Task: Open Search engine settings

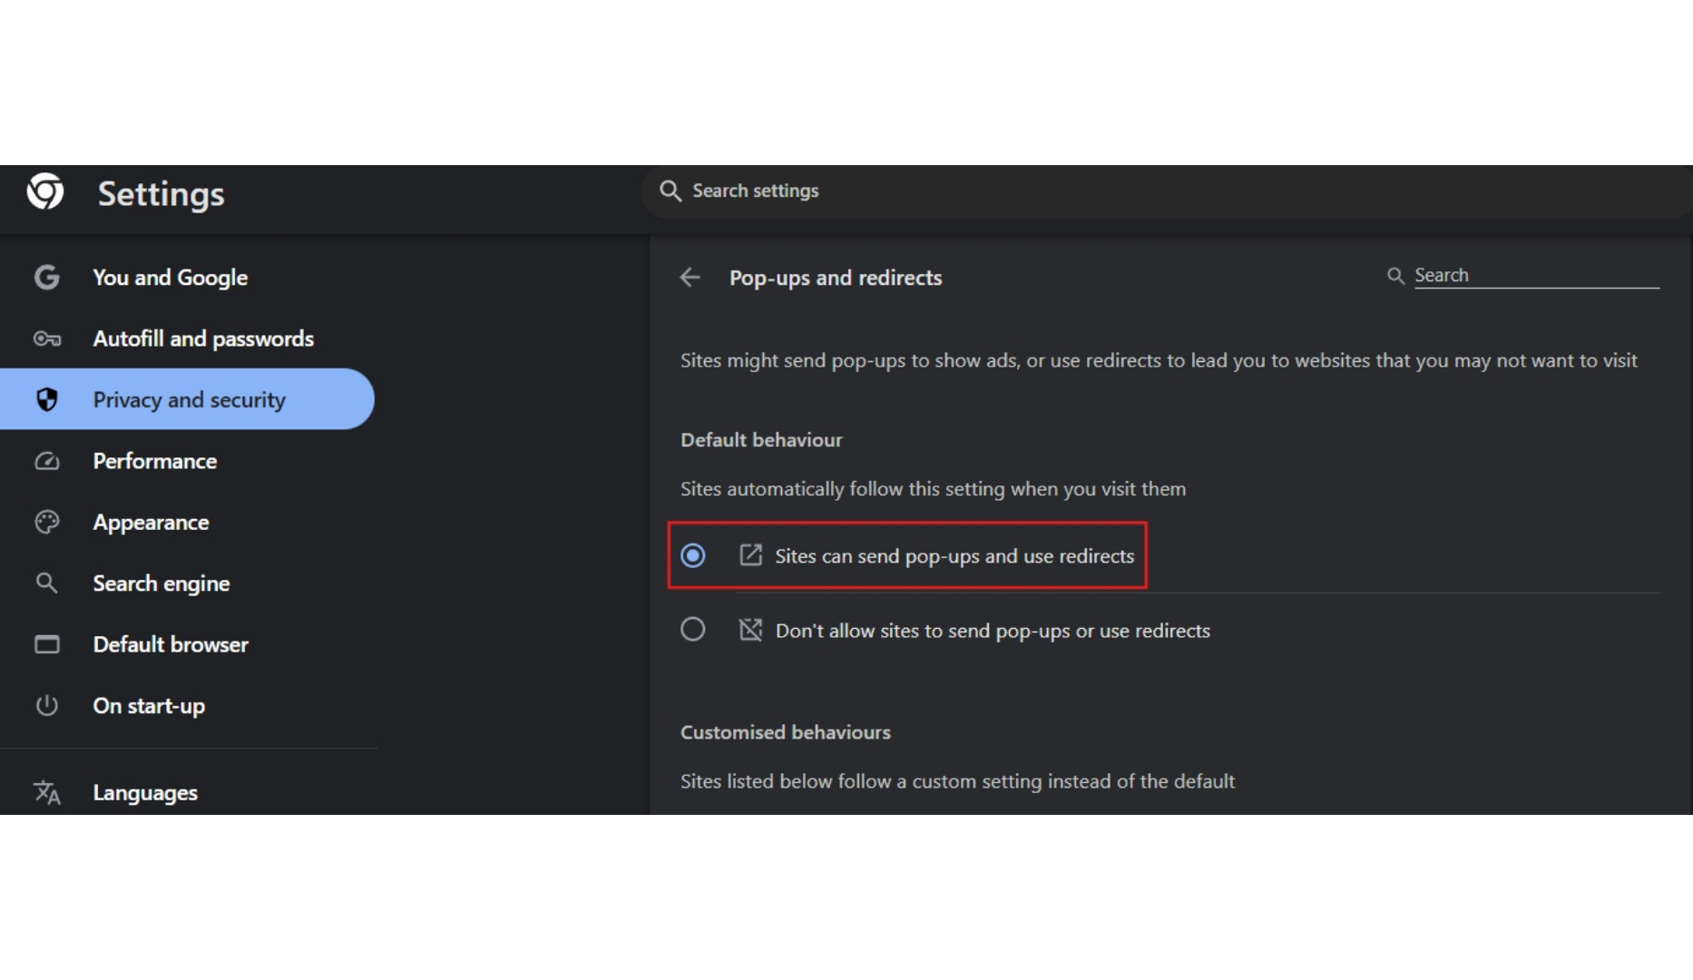Action: 189,583
